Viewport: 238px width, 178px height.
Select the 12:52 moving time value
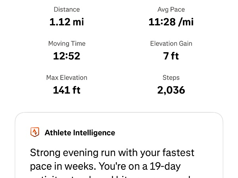[67, 56]
